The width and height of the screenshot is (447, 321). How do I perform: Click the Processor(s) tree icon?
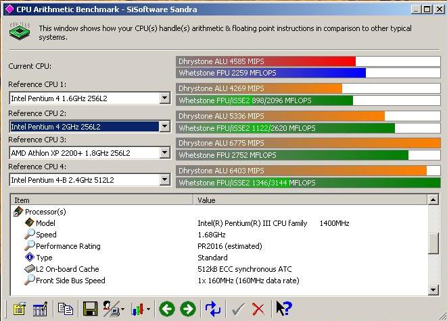click(x=18, y=212)
